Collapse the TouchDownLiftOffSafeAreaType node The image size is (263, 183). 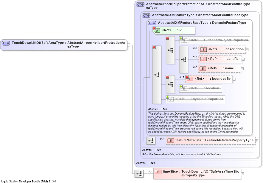(x=129, y=45)
